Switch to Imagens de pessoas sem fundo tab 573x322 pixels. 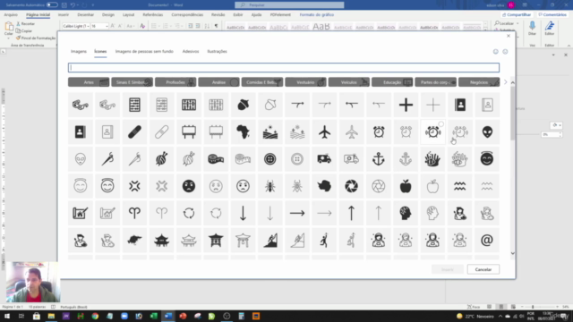pyautogui.click(x=144, y=52)
